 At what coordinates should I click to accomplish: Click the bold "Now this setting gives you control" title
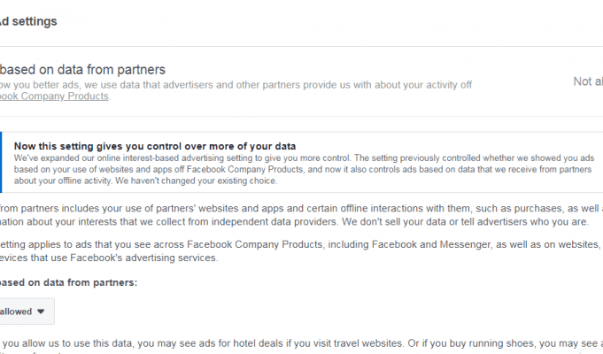155,145
